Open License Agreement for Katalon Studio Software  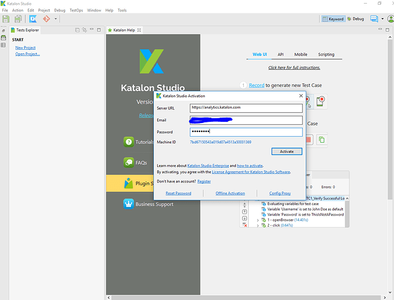pyautogui.click(x=251, y=172)
